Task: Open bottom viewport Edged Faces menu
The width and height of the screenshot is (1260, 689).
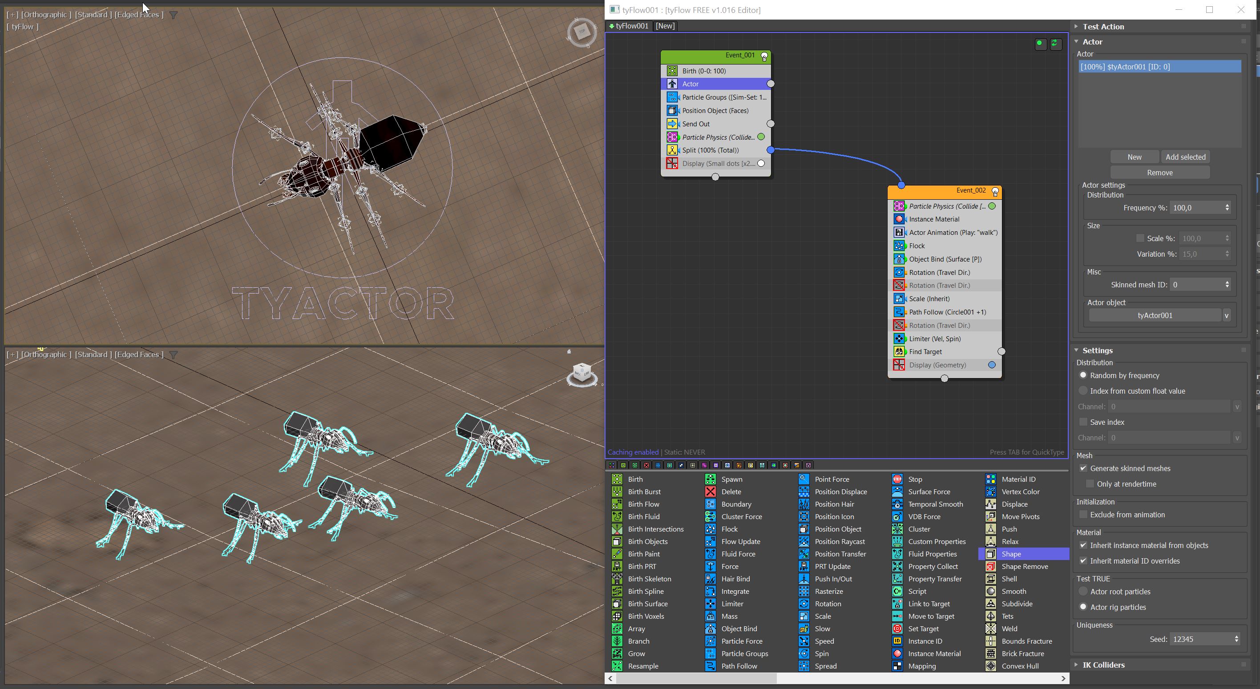Action: pos(139,355)
